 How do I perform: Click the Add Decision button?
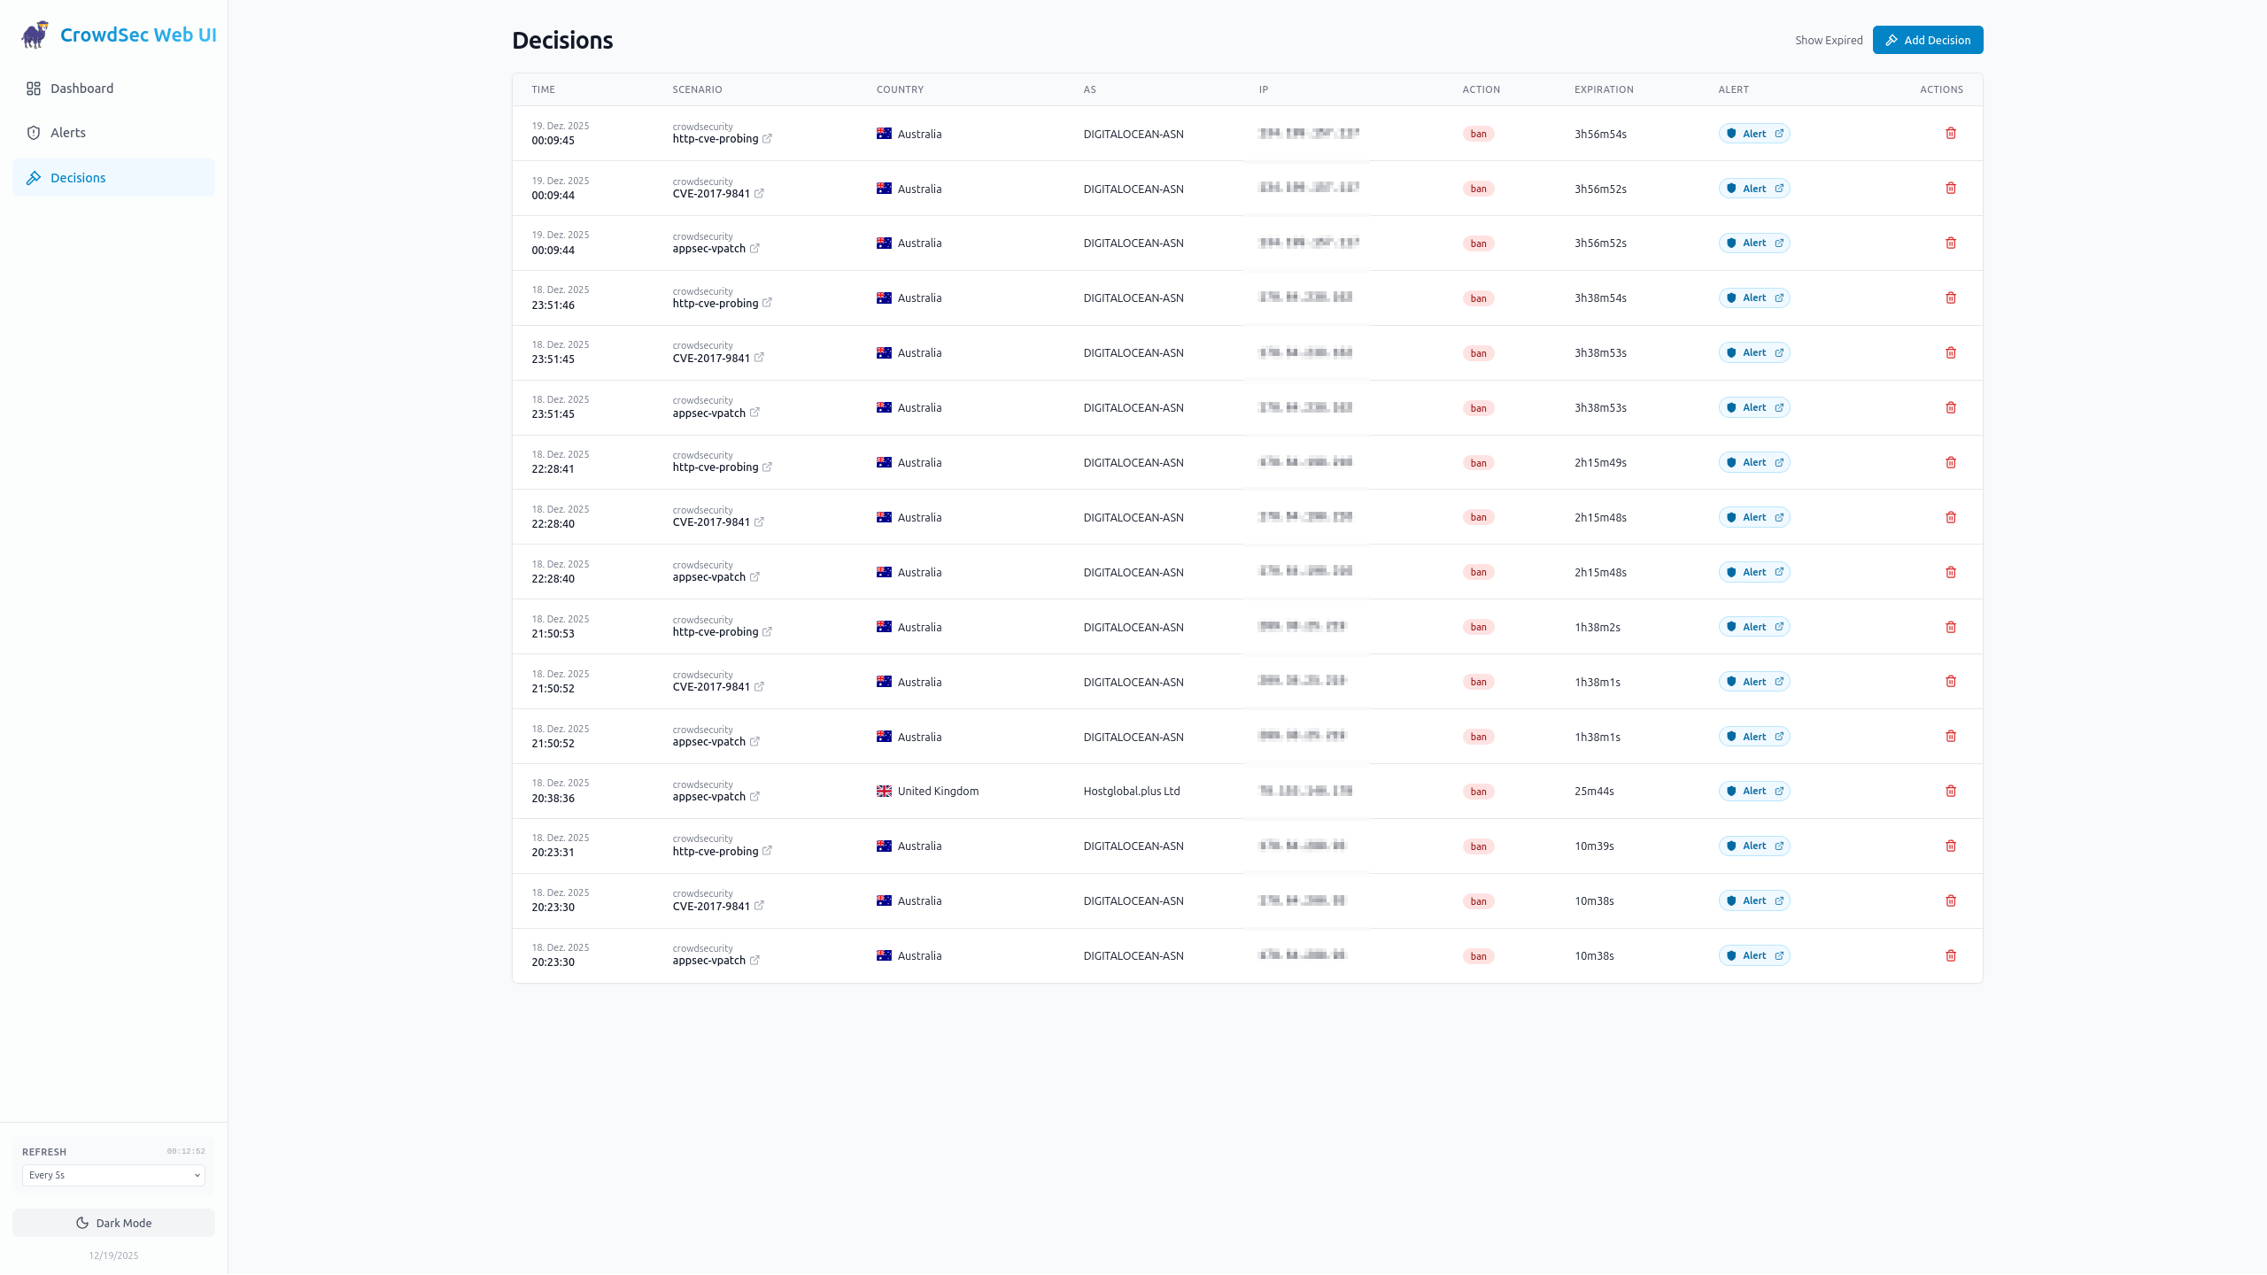(x=1927, y=41)
